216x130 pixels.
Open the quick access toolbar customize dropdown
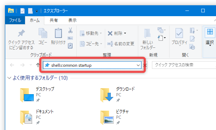coord(37,11)
